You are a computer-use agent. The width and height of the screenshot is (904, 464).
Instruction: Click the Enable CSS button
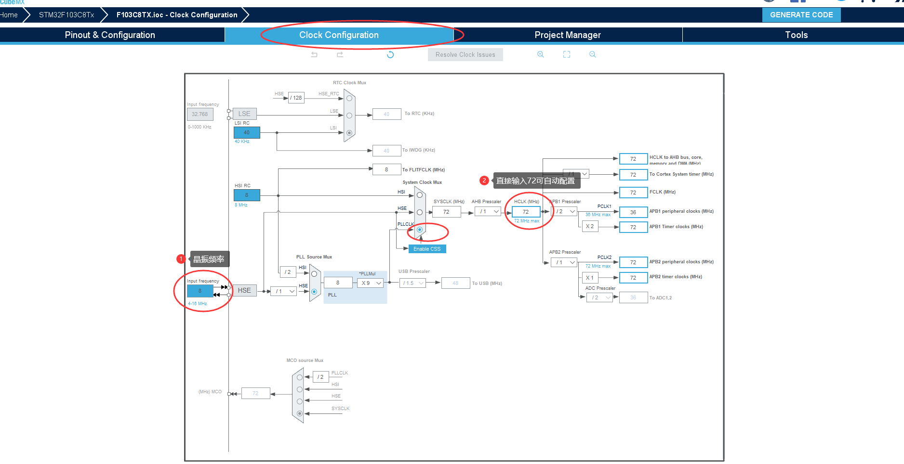[427, 249]
